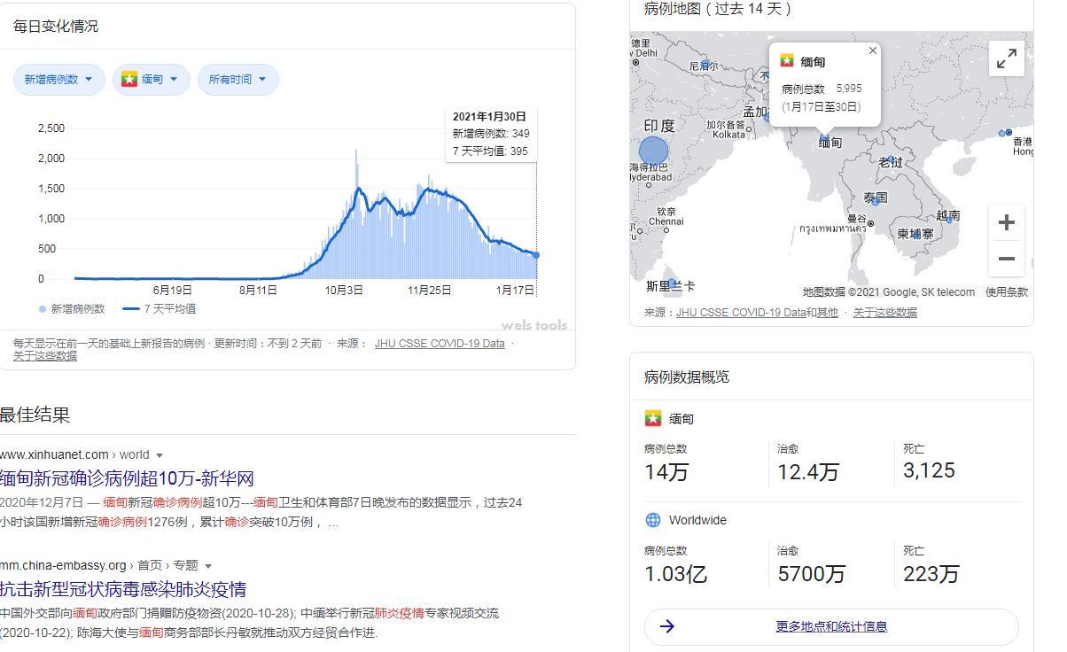Zoom out on the case map
The image size is (1067, 652).
pyautogui.click(x=1006, y=259)
